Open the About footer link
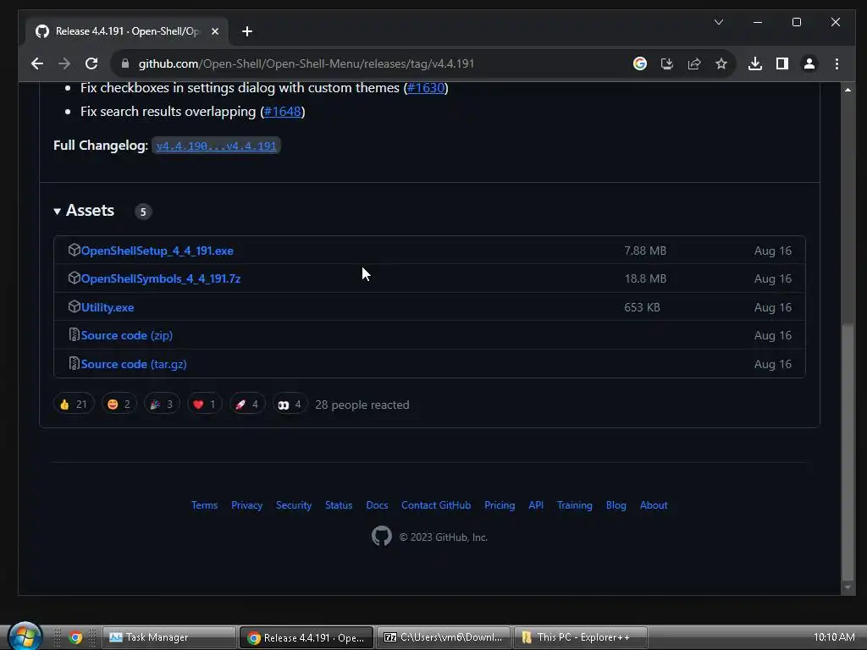The width and height of the screenshot is (867, 650). (654, 505)
